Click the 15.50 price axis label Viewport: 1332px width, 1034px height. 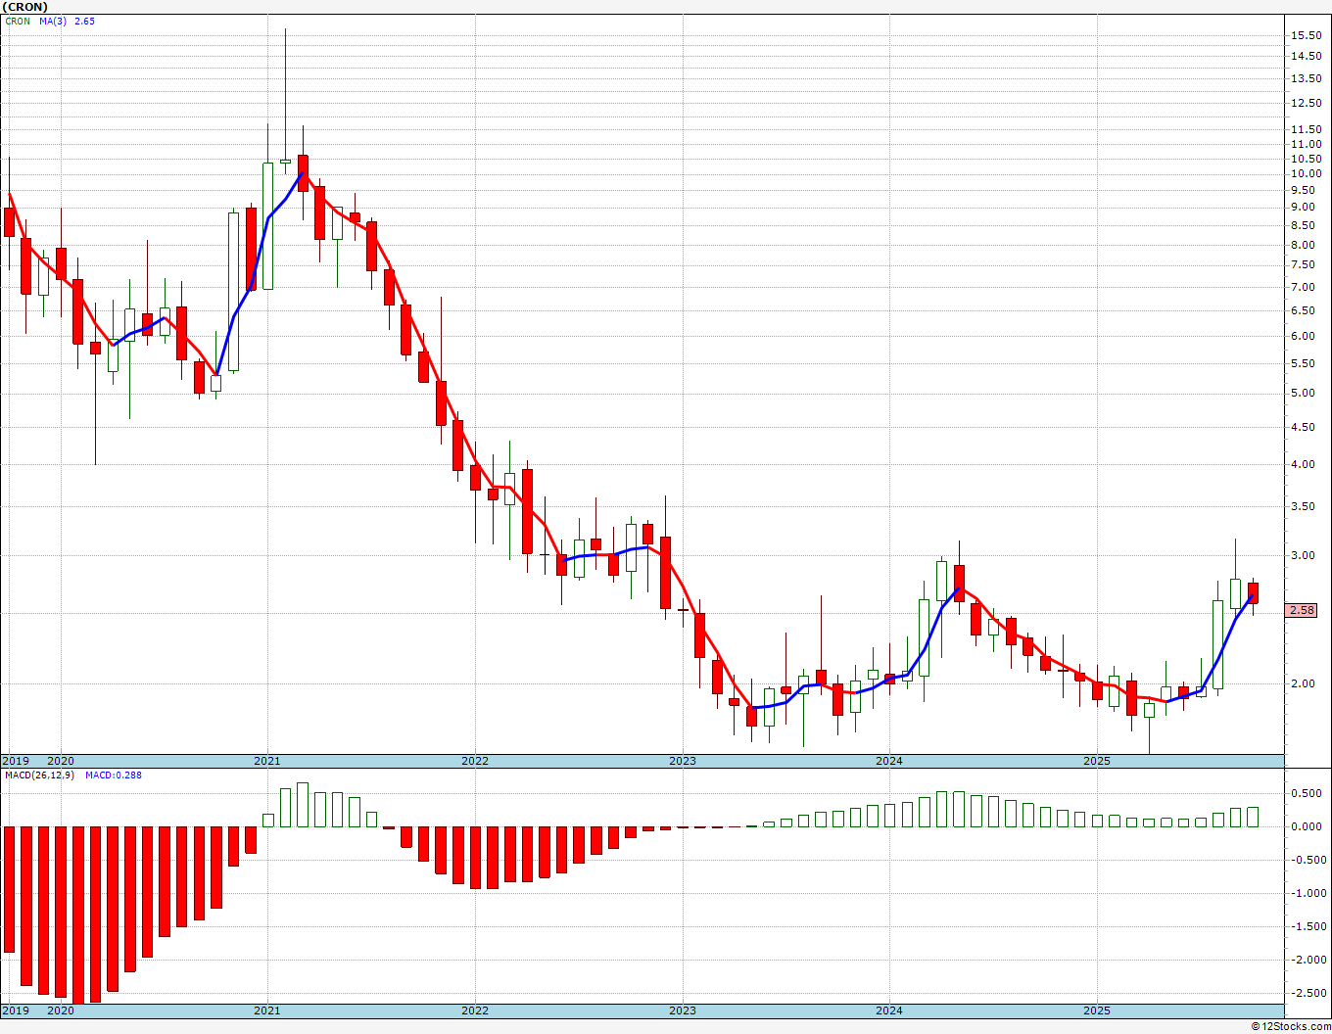pos(1306,35)
